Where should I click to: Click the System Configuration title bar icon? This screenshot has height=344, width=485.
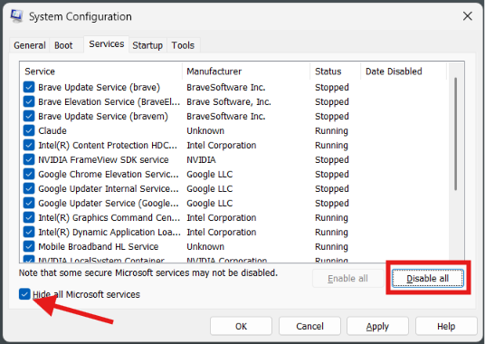click(x=16, y=16)
